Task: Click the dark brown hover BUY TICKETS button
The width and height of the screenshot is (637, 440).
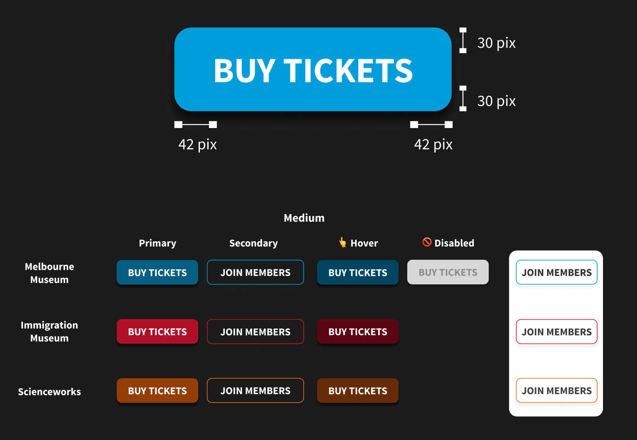Action: click(x=357, y=391)
